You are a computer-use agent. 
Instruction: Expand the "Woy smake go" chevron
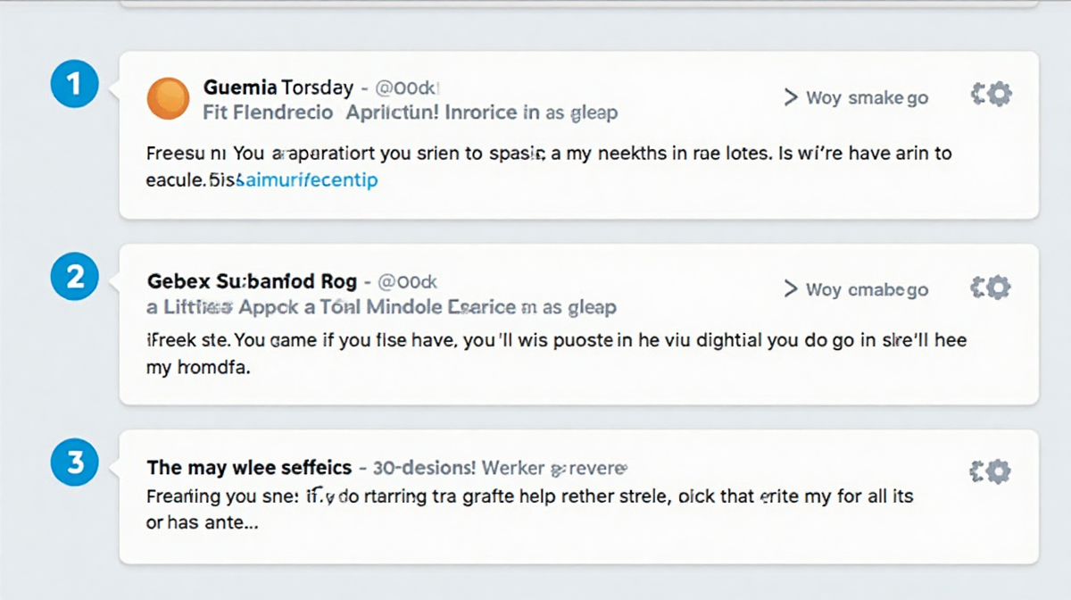791,97
